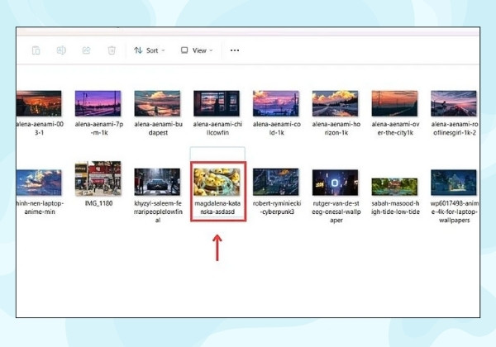Select hinh-nen-laptop-anime-min thumbnail
The height and width of the screenshot is (347, 496).
point(39,183)
